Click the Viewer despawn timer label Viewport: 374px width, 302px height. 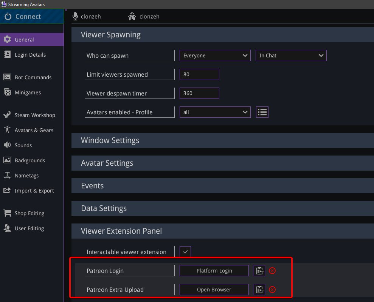click(116, 93)
